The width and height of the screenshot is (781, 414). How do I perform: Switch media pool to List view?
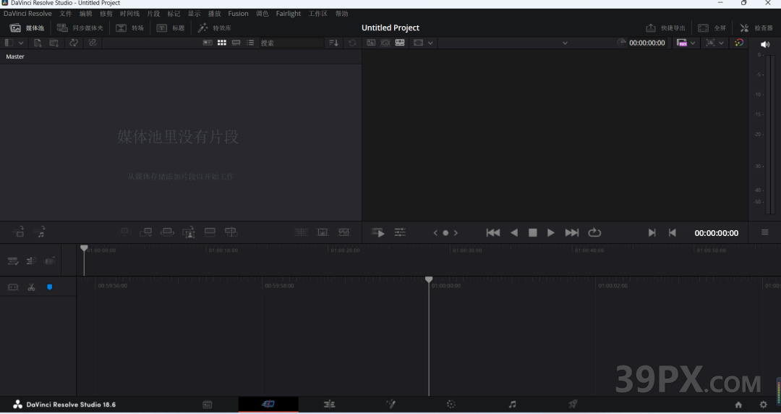coord(250,43)
